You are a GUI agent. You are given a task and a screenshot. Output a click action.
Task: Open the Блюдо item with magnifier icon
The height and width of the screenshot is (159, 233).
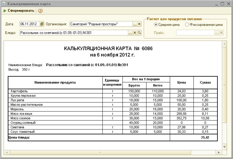click(x=139, y=33)
